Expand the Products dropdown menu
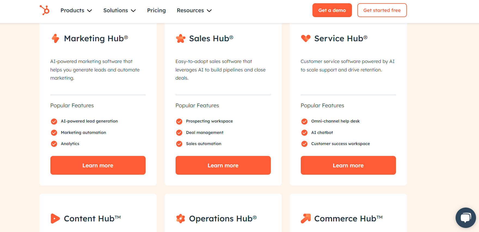The image size is (479, 232). click(x=76, y=10)
